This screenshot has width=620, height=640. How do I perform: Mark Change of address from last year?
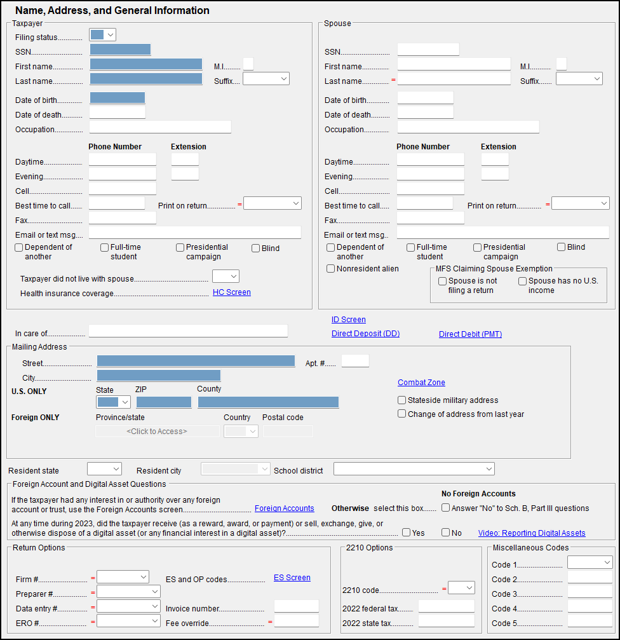point(401,414)
